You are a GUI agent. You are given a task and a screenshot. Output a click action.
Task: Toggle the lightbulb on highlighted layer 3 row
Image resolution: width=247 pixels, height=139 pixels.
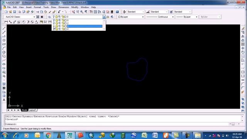[x=54, y=26]
